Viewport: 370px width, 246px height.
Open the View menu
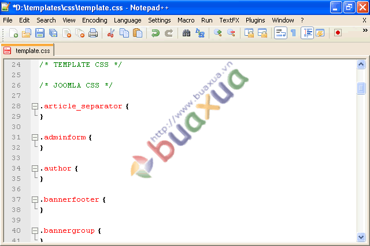click(69, 20)
